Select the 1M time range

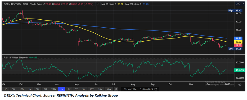click(30, 89)
